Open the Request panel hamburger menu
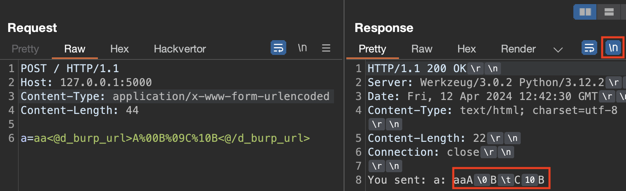 click(326, 48)
